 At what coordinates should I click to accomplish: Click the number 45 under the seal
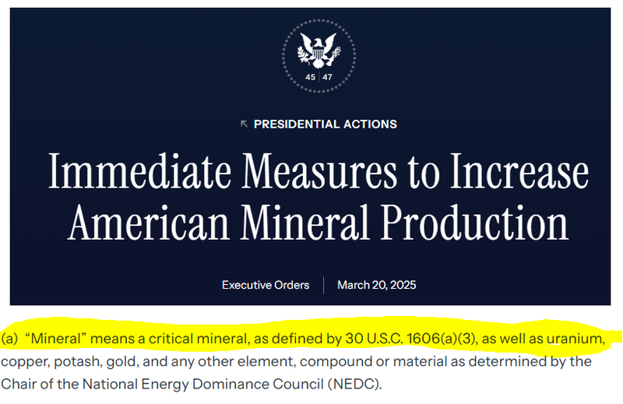pos(311,77)
